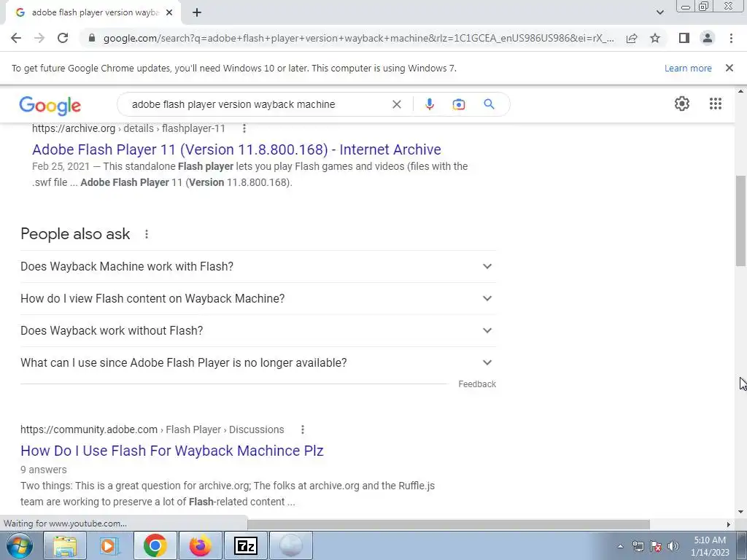Open Windows Explorer from taskbar
The width and height of the screenshot is (747, 560).
(x=65, y=545)
